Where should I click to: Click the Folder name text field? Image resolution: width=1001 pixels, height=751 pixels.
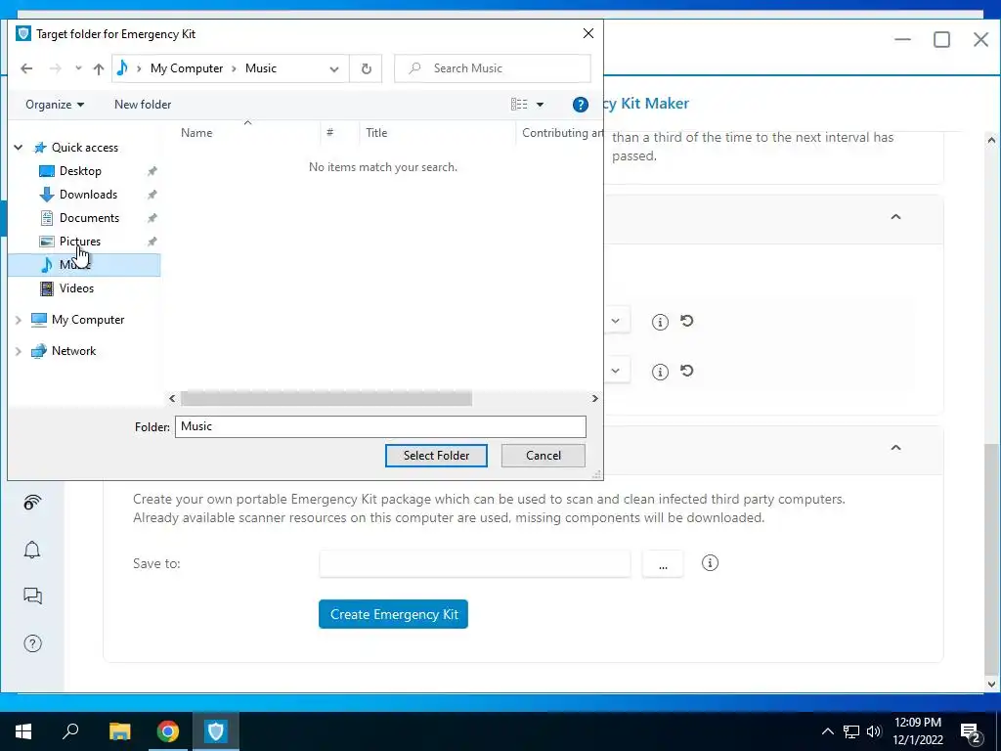click(x=380, y=426)
